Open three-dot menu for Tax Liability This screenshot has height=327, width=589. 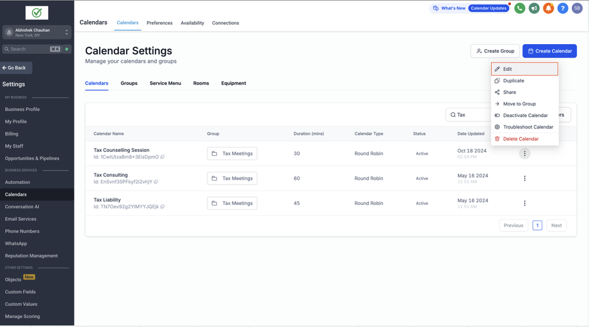tap(524, 203)
